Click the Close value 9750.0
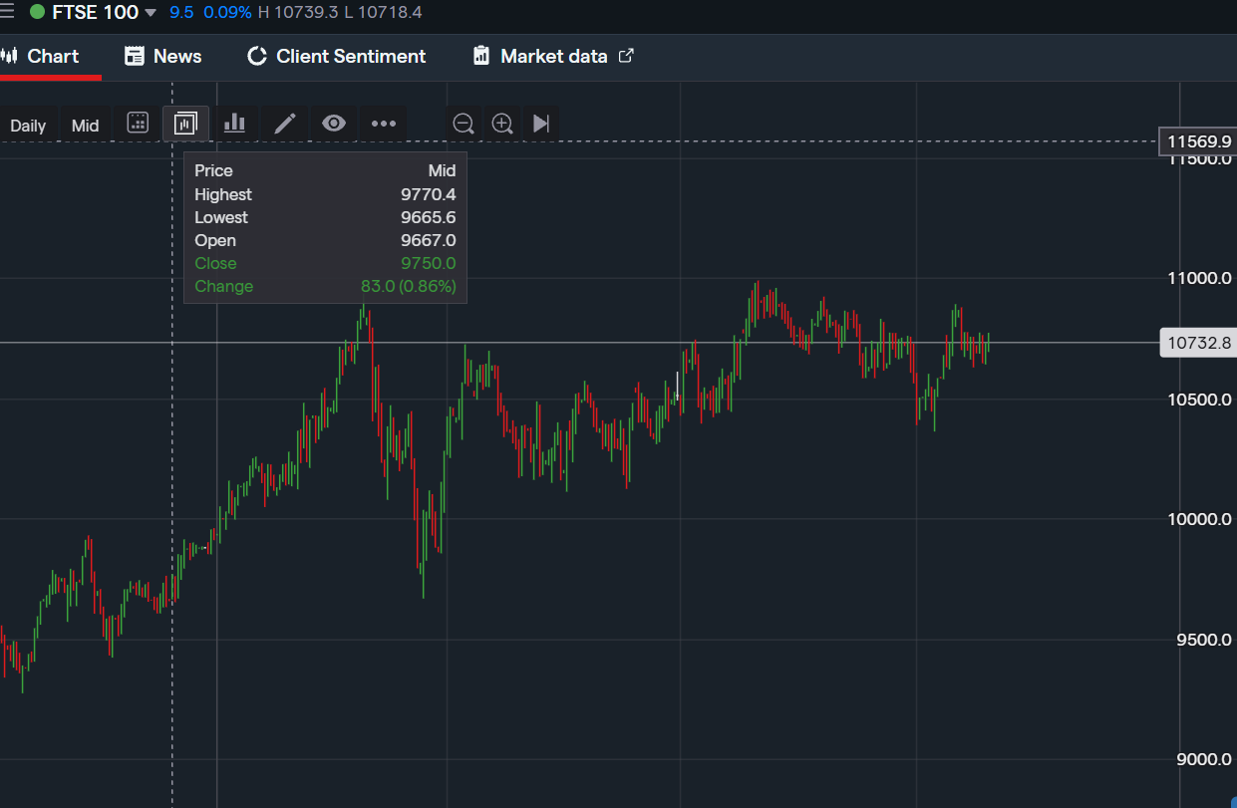 [x=429, y=263]
